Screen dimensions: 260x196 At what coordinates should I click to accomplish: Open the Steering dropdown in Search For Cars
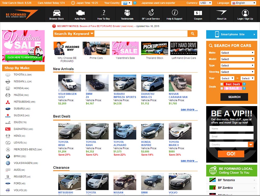click(x=237, y=72)
